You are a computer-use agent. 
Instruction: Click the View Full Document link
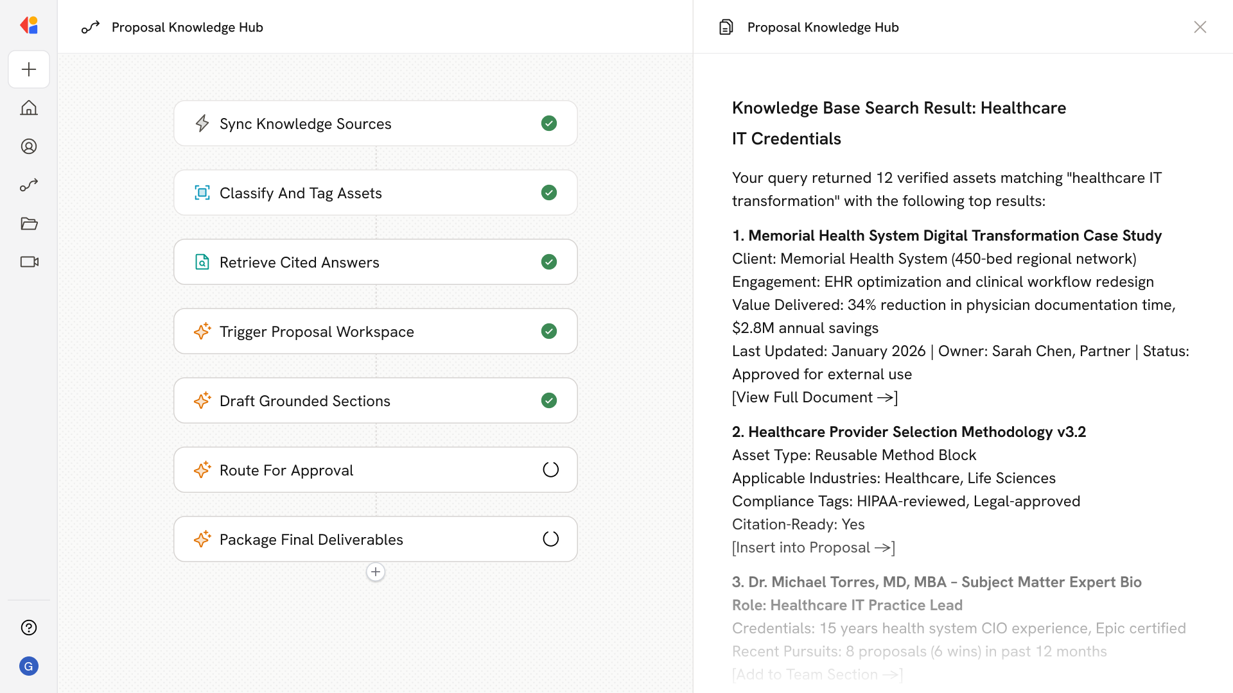click(814, 397)
